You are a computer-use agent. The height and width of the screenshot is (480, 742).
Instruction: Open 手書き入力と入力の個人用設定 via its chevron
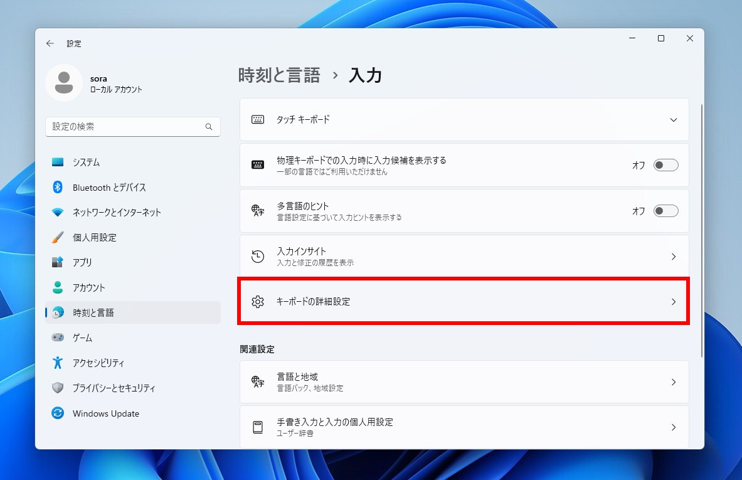(x=674, y=427)
